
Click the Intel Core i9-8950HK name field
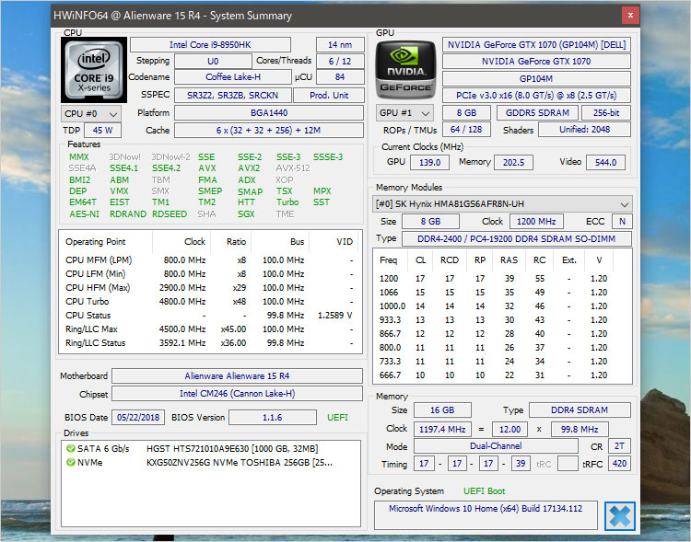click(x=210, y=44)
